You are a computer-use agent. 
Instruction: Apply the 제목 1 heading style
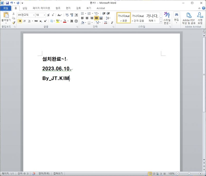click(x=152, y=17)
